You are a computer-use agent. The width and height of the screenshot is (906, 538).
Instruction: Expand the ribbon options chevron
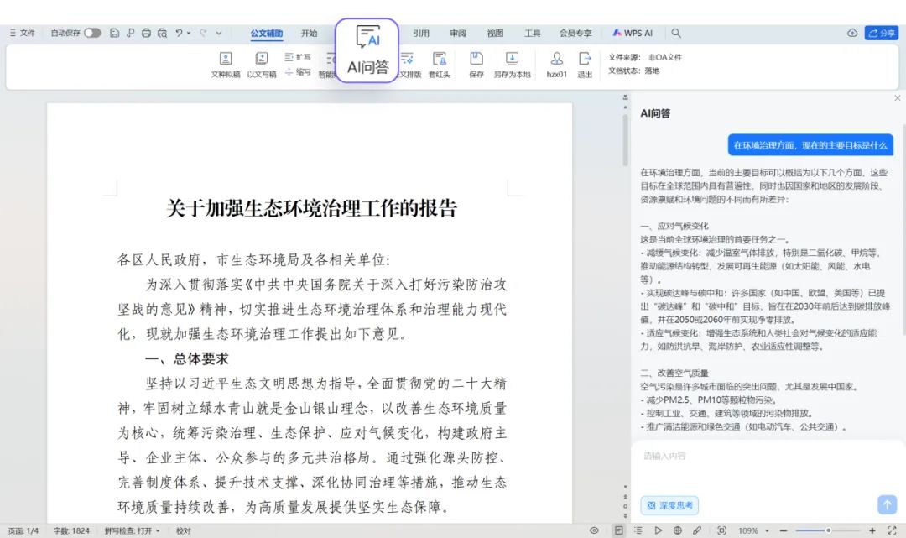pos(219,33)
